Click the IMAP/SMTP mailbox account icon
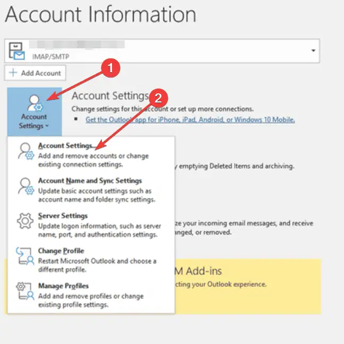The image size is (344, 344). pyautogui.click(x=16, y=51)
